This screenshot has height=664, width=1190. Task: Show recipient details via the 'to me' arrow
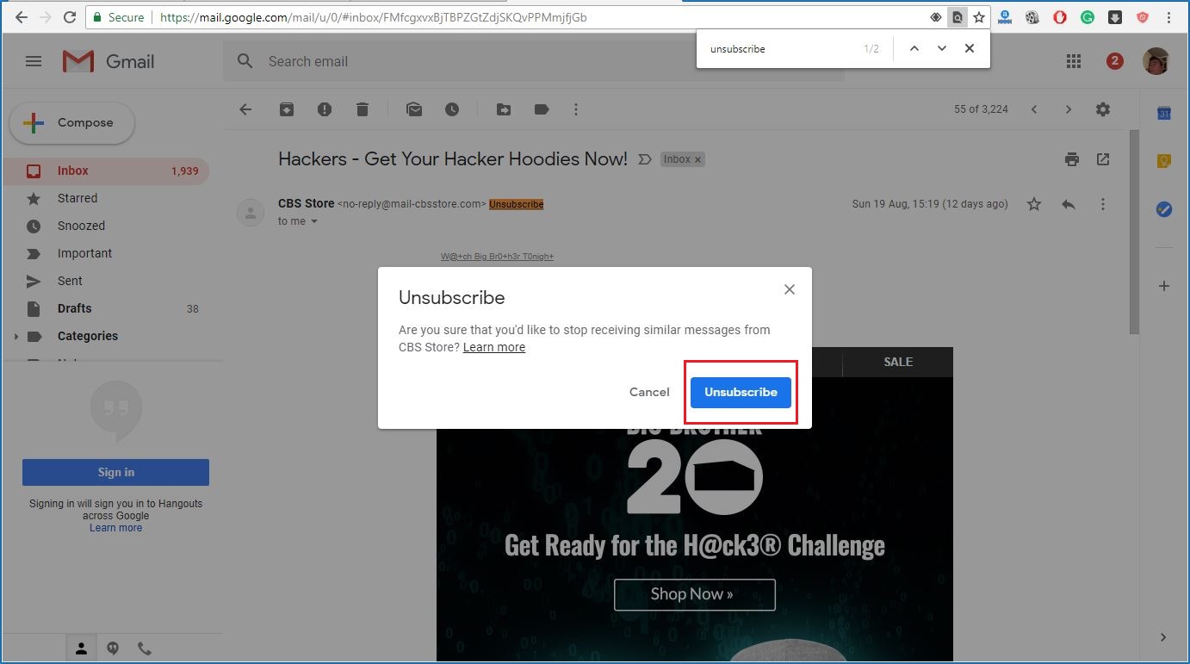pos(313,221)
